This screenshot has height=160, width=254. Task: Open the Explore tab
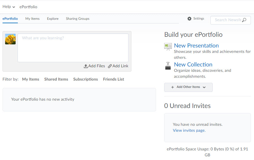point(53,19)
